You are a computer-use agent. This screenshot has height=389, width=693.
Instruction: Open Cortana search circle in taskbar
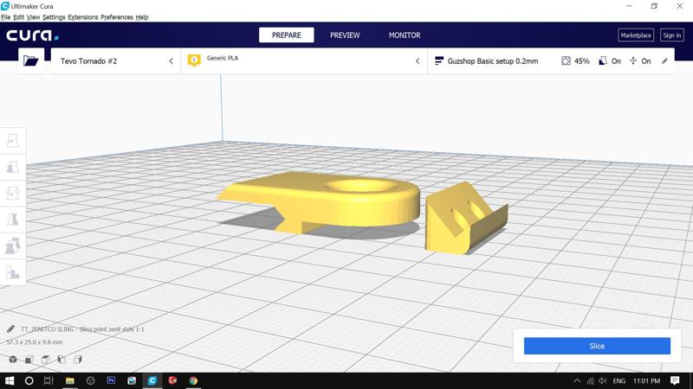pyautogui.click(x=29, y=380)
